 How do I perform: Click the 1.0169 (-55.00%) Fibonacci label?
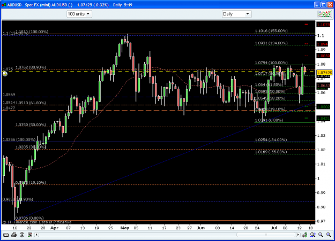tap(271, 152)
